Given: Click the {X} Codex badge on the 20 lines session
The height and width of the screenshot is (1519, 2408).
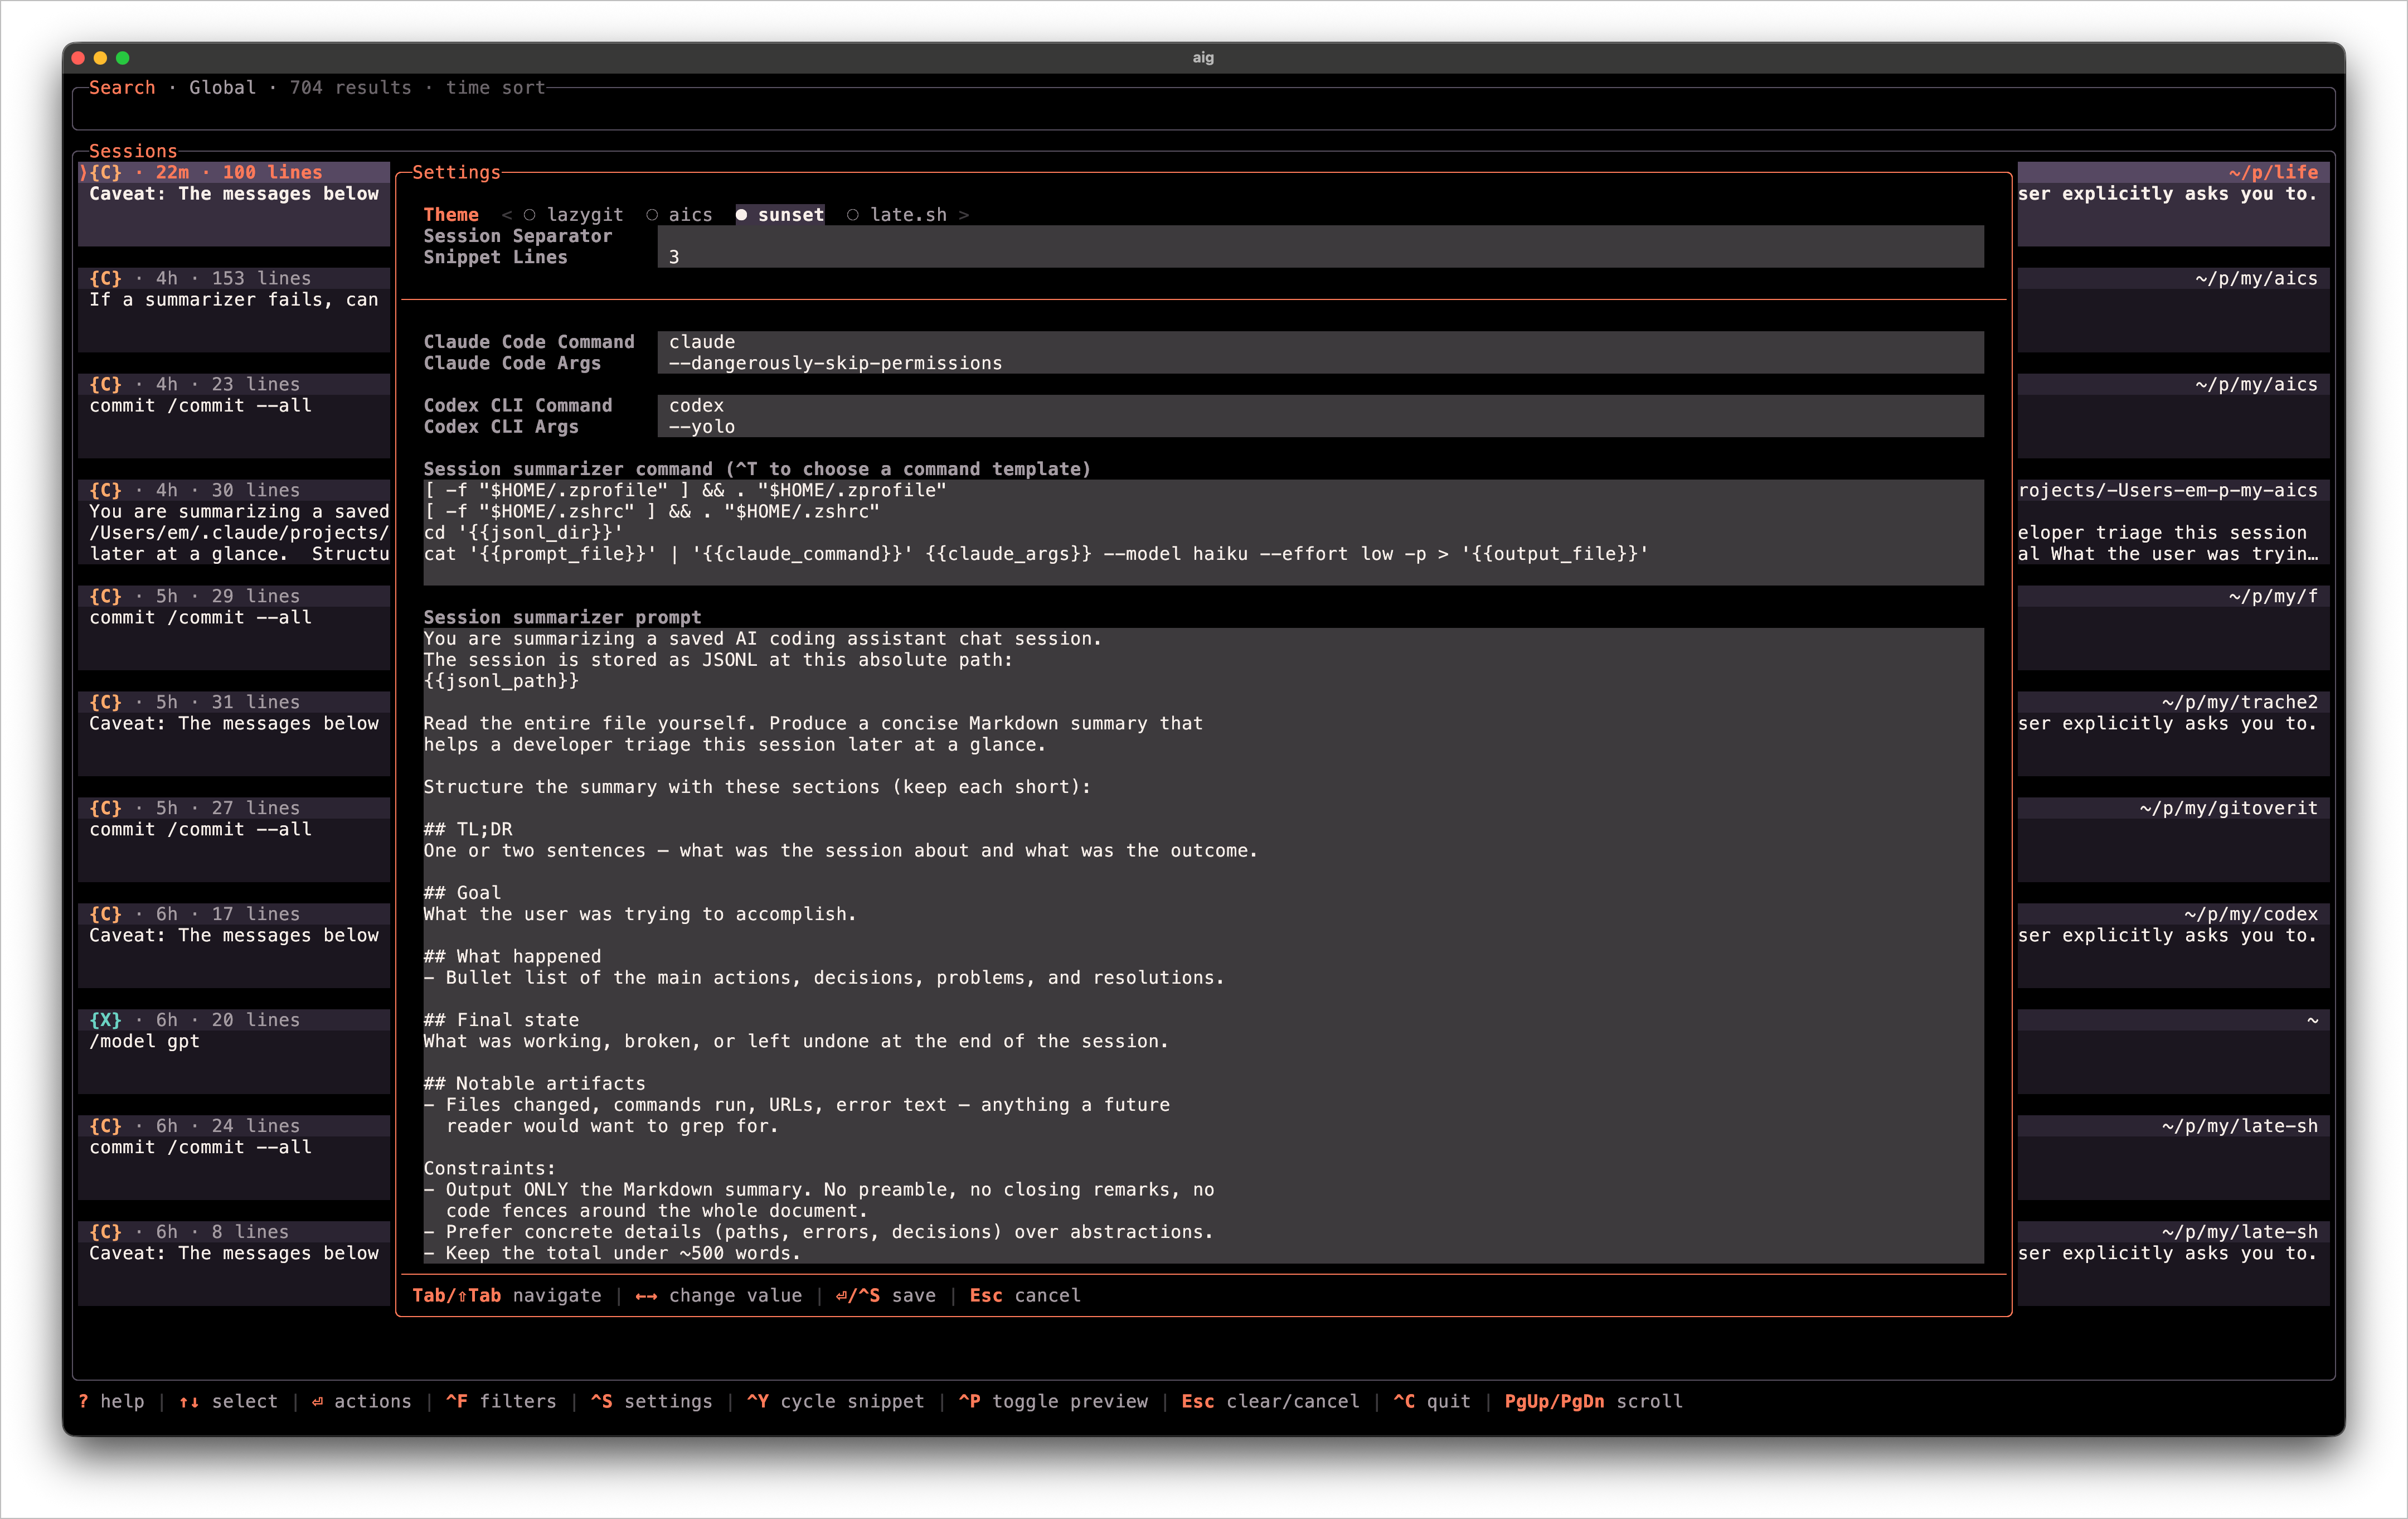Looking at the screenshot, I should [105, 1020].
